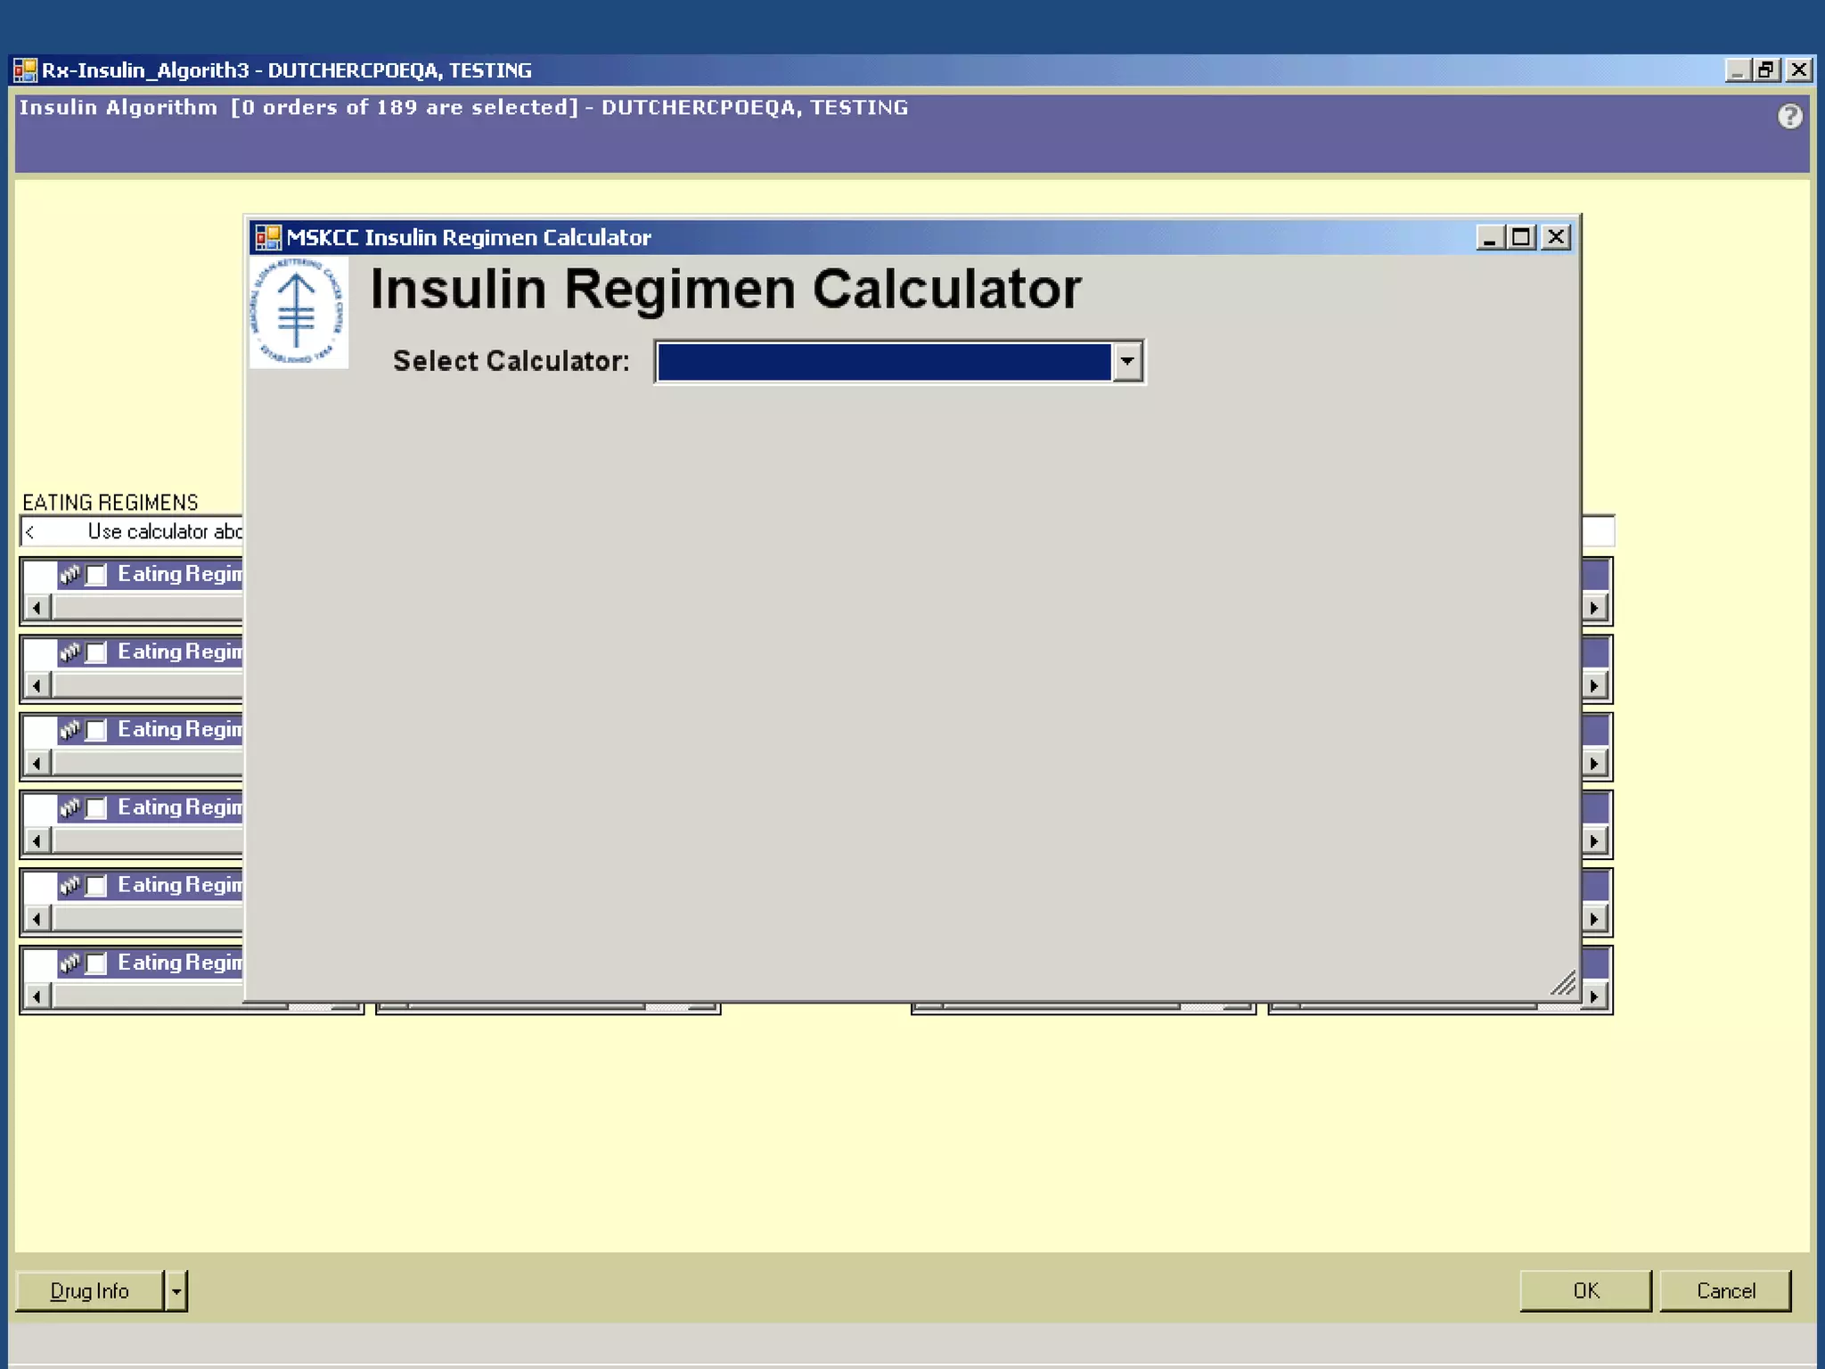Tick the fifth Eating Regimen checkbox
Screen dimensions: 1825x1369
click(x=96, y=885)
